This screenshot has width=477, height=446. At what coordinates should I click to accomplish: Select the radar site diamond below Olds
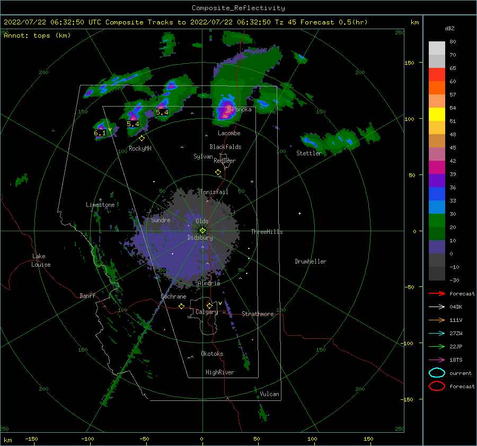tap(202, 231)
